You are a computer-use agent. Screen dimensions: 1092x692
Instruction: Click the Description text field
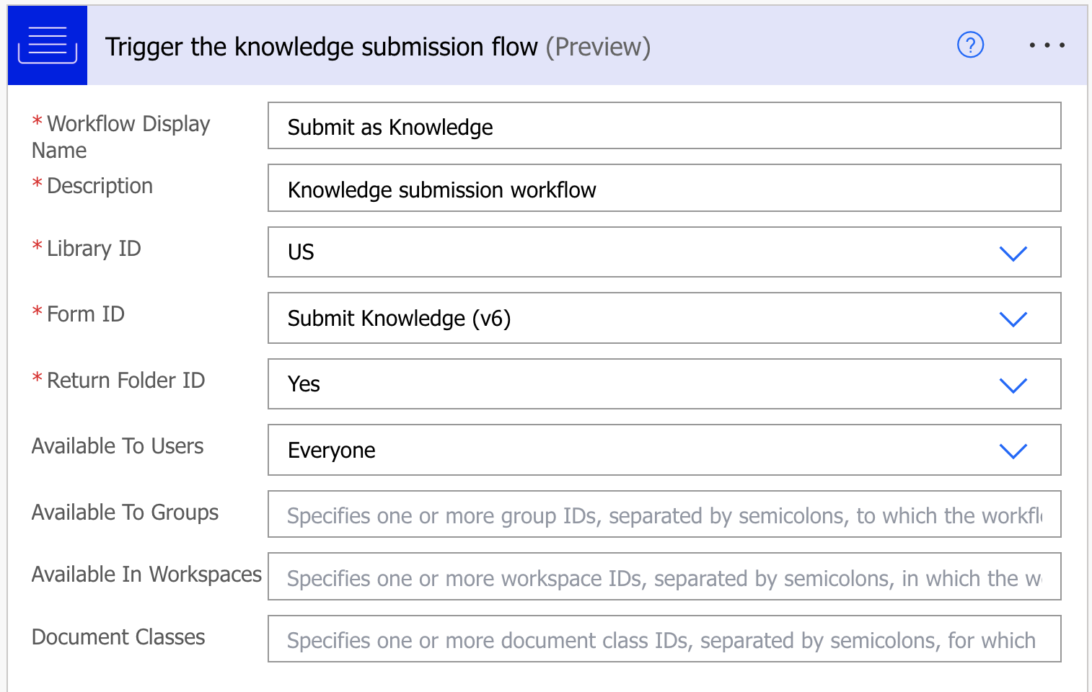pos(664,189)
